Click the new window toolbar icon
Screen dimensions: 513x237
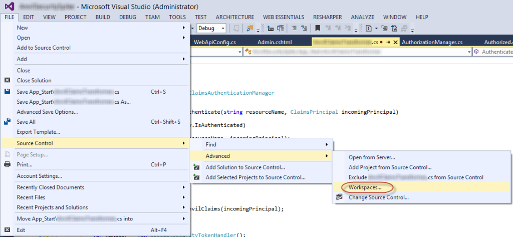(384, 28)
